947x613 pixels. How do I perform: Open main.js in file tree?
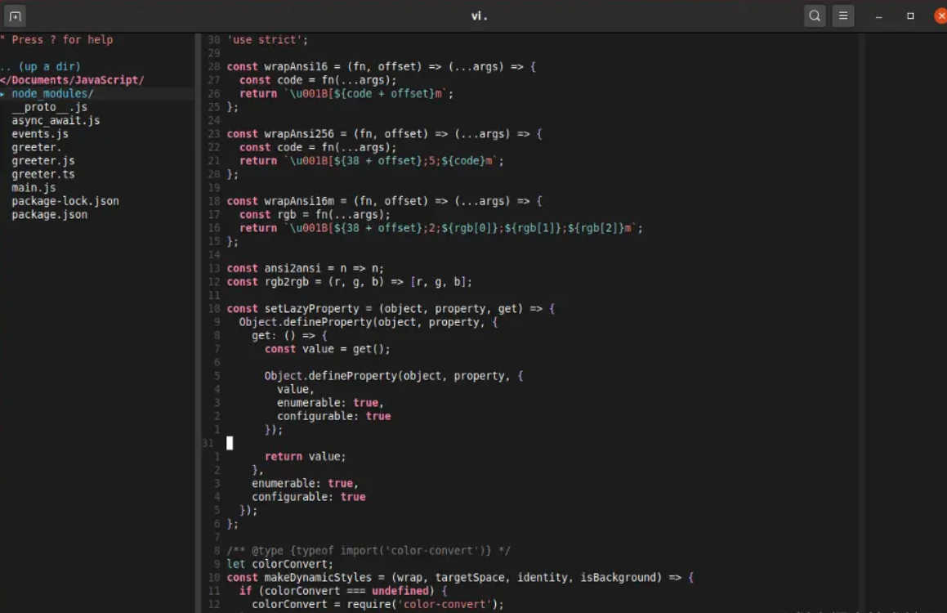(34, 187)
